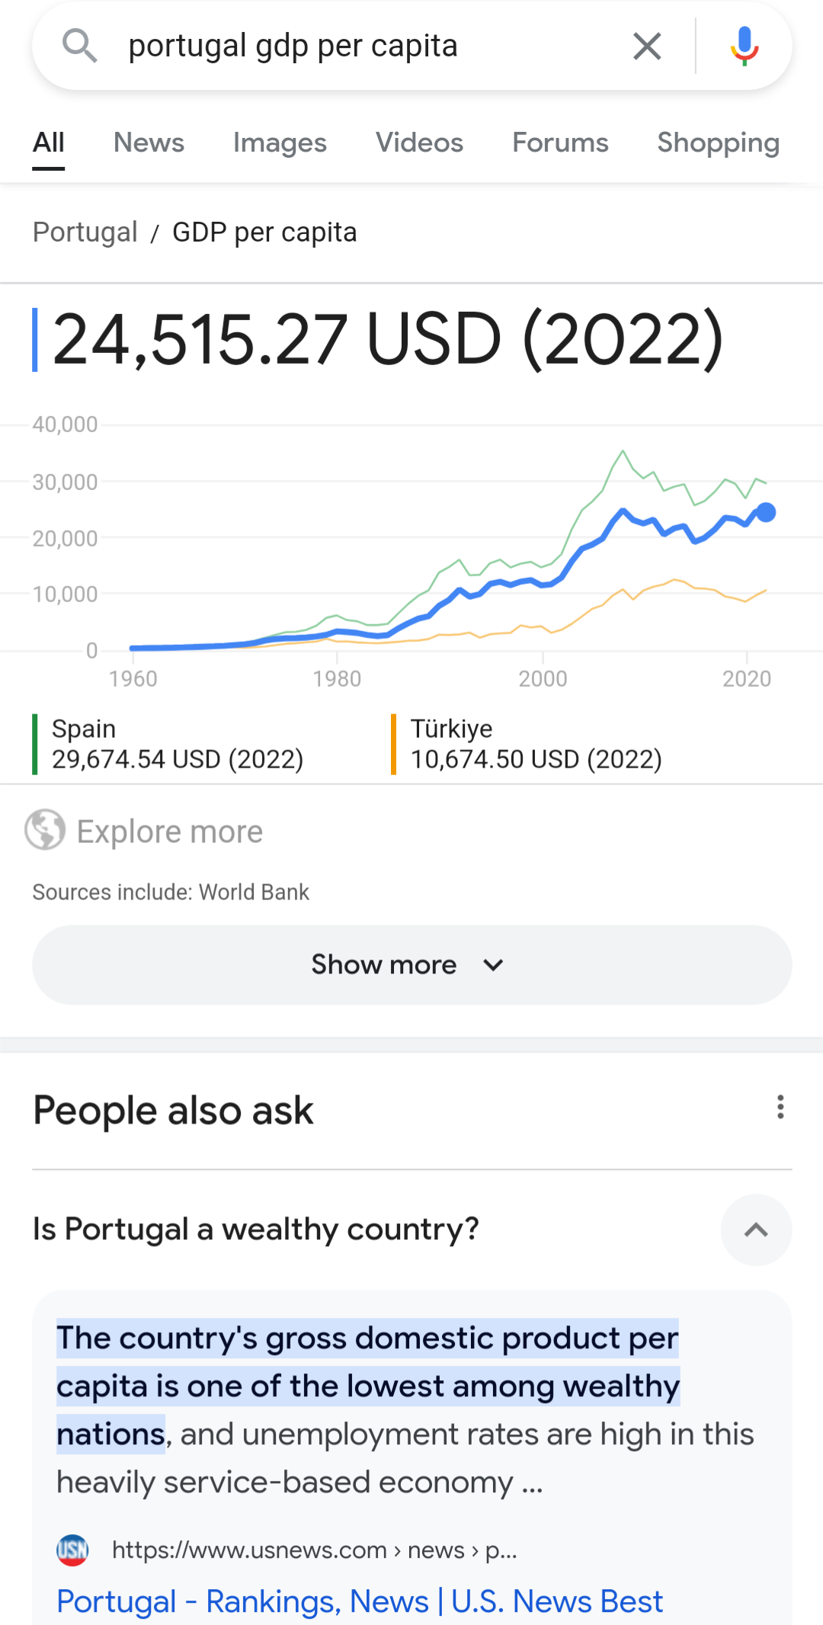The height and width of the screenshot is (1625, 823).
Task: Tap the magnifying glass search icon
Action: coord(79,46)
